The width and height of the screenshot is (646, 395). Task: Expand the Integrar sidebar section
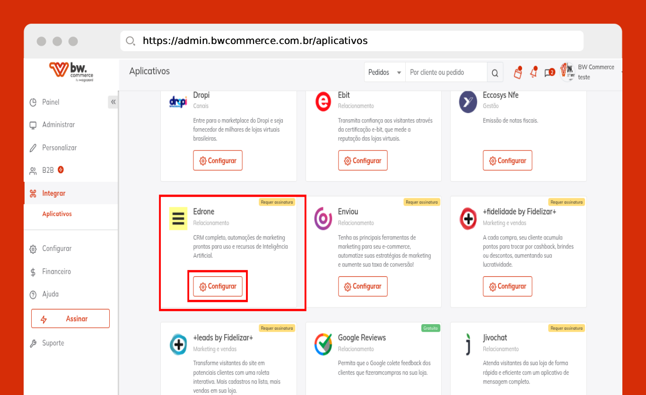click(54, 193)
